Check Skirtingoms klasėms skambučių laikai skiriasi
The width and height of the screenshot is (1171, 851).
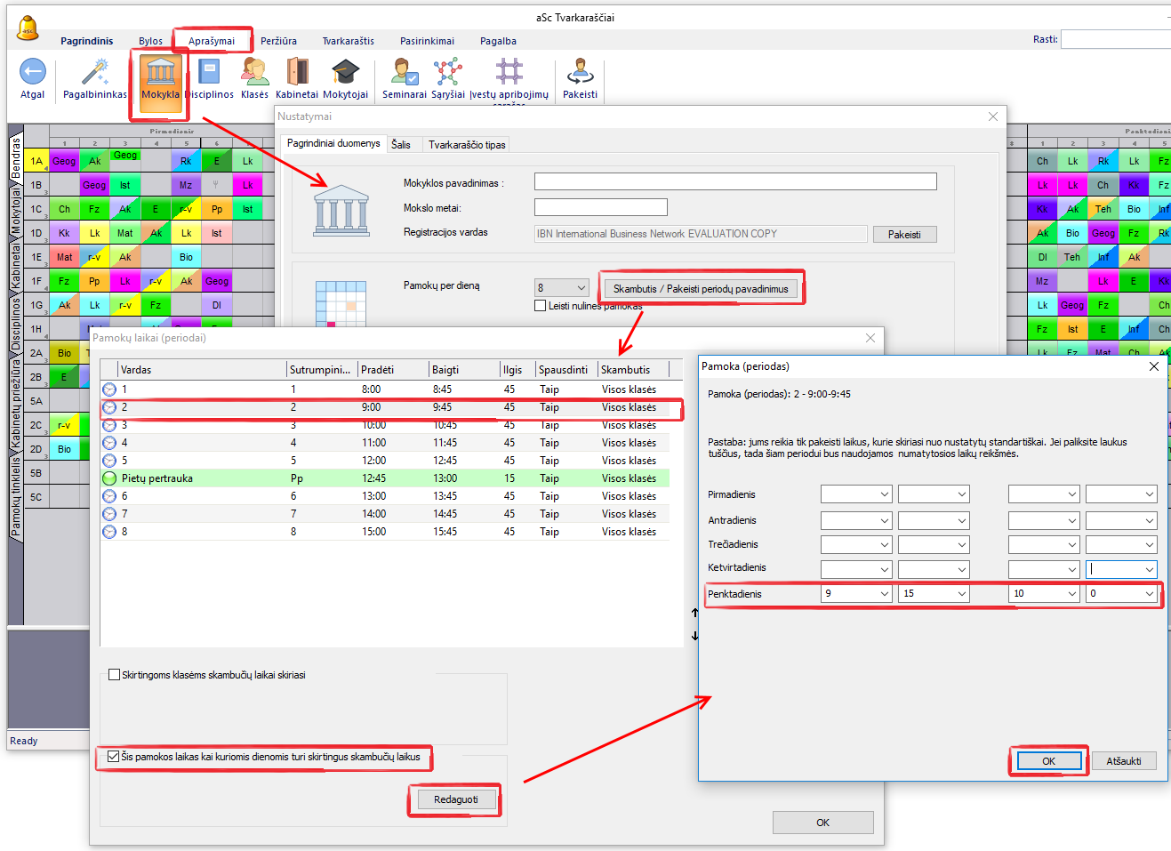[114, 675]
